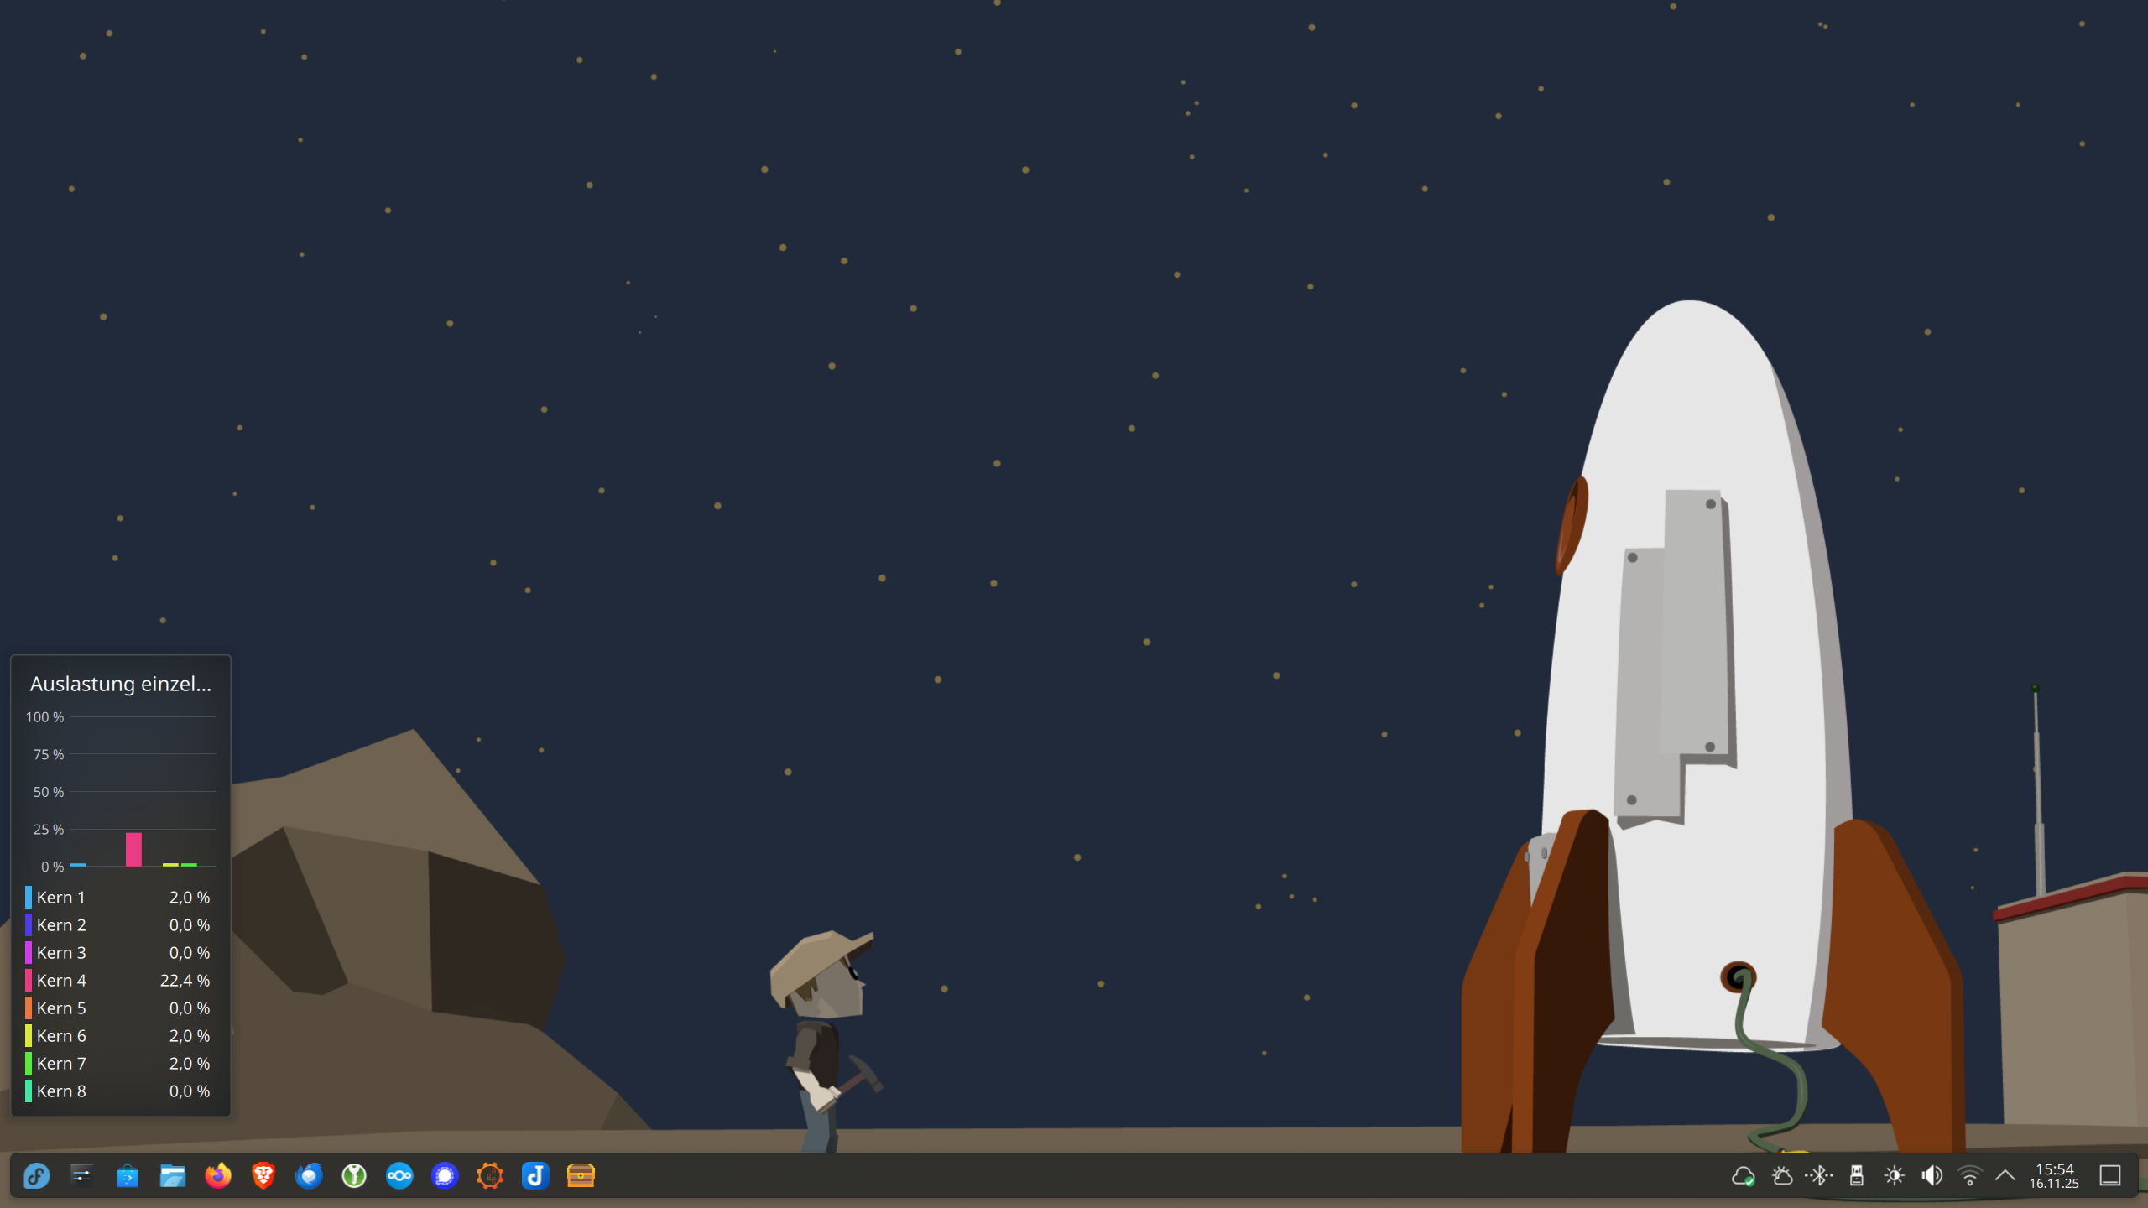Open Dolphin file manager
The height and width of the screenshot is (1208, 2148).
[x=173, y=1176]
